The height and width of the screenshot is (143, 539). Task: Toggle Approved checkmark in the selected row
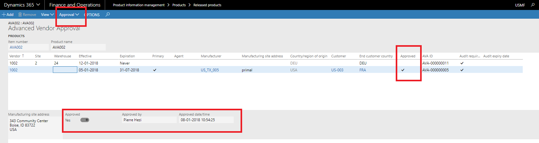pyautogui.click(x=403, y=70)
